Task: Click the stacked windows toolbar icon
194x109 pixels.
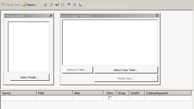Action: (69, 5)
